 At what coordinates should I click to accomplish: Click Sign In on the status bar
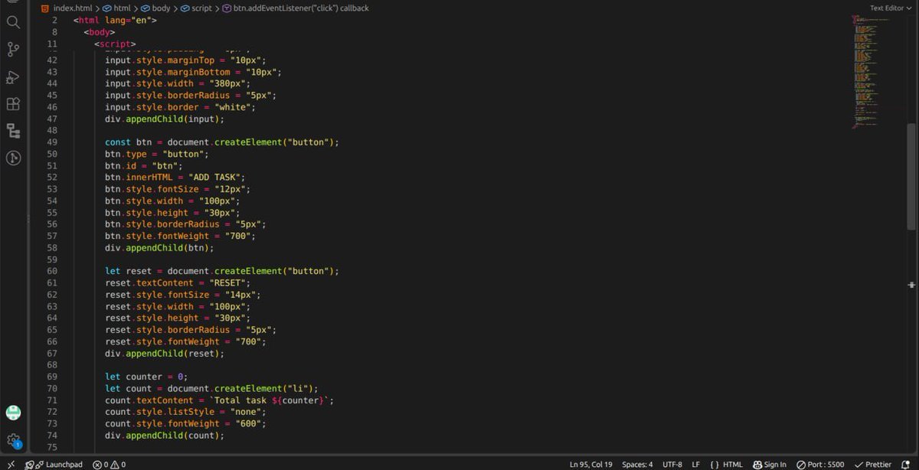[770, 465]
